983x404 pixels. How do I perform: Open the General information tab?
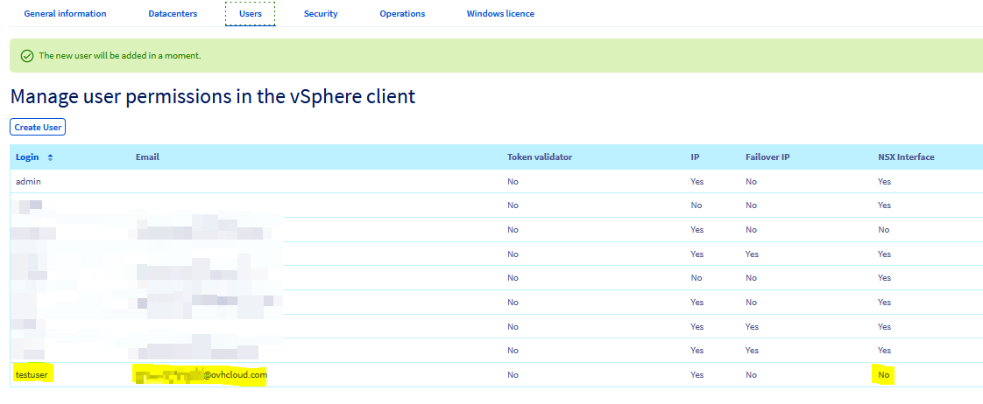[x=65, y=14]
